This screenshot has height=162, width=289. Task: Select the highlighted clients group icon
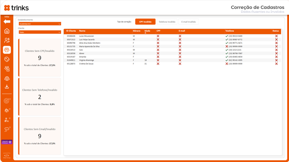pos(7,50)
